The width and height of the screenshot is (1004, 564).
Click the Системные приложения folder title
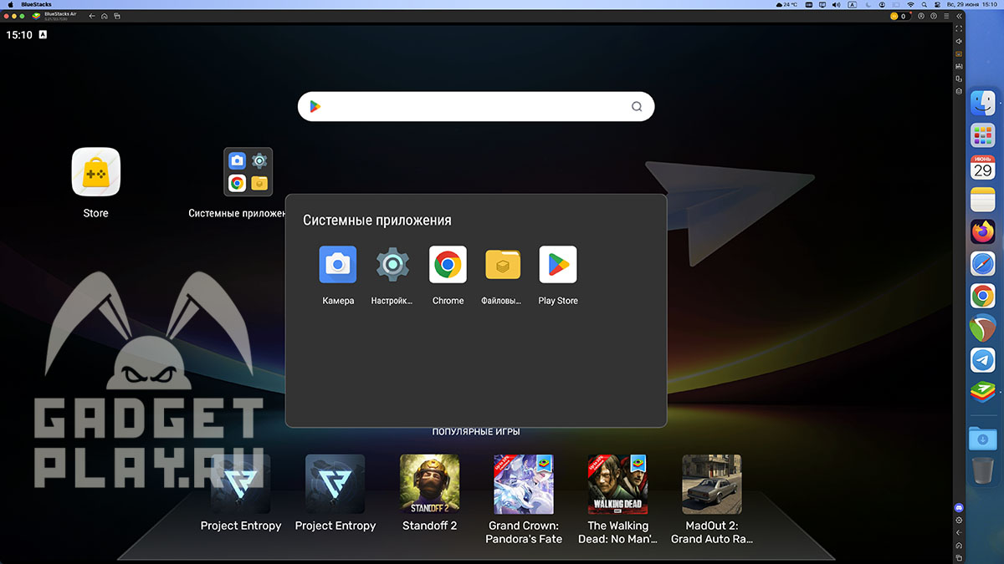pos(377,221)
